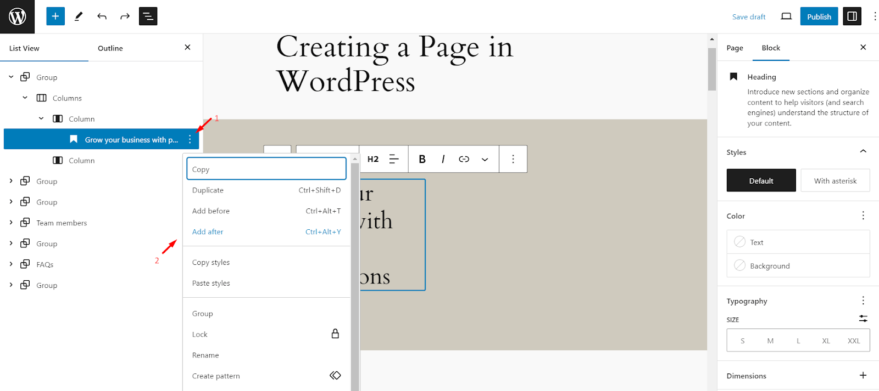879x391 pixels.
Task: Select font size XXL
Action: 854,341
